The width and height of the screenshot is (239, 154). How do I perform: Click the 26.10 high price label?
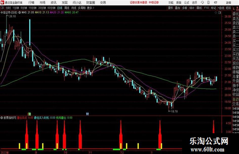12,16
